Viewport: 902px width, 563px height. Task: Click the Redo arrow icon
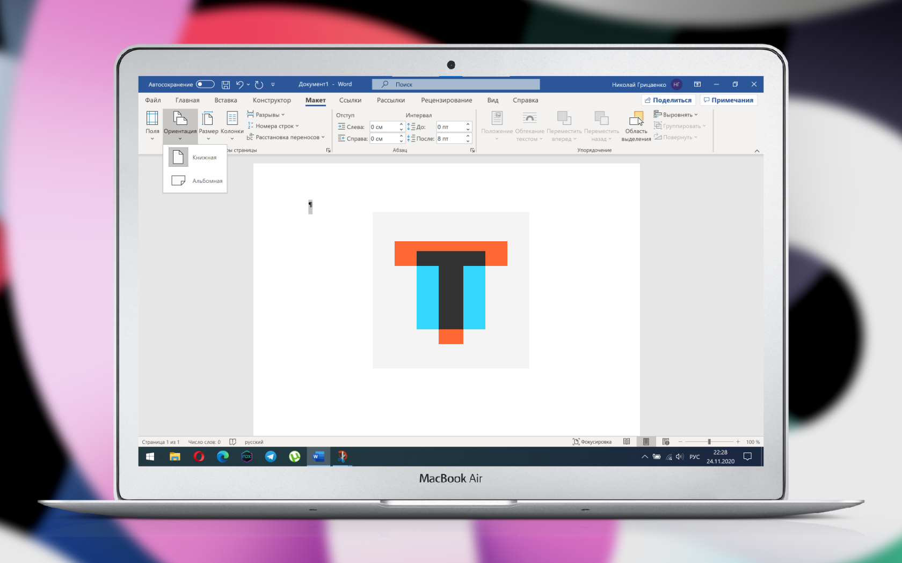259,84
